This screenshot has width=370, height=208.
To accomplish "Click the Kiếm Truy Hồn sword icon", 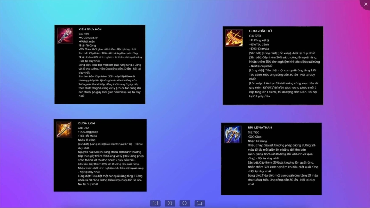I will click(65, 36).
